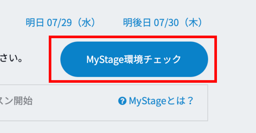The image size is (256, 133).
Task: Click the （水） weekday marker
Action: (86, 22)
